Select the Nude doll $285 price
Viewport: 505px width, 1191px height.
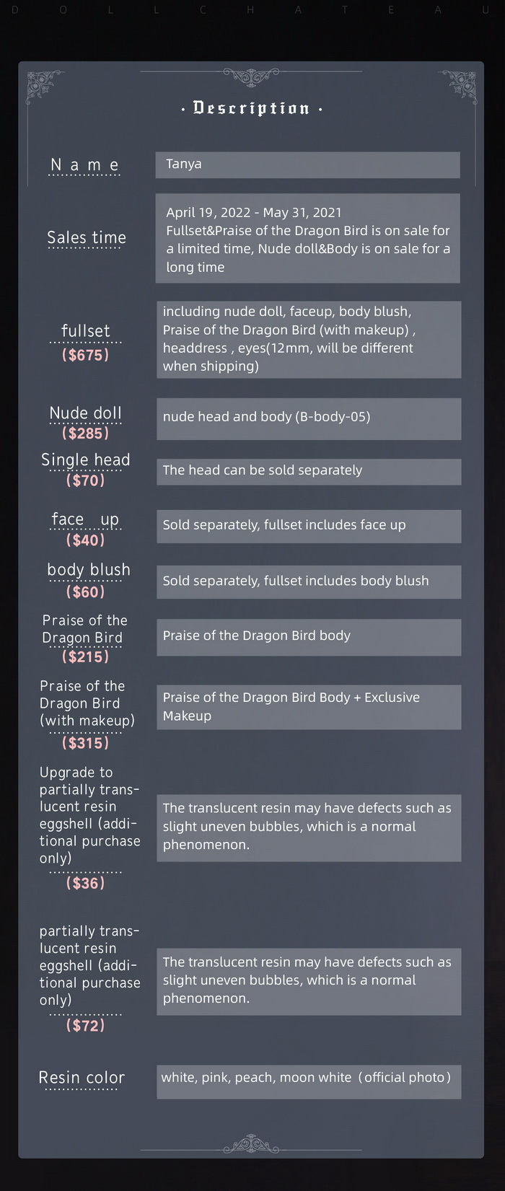pyautogui.click(x=85, y=433)
